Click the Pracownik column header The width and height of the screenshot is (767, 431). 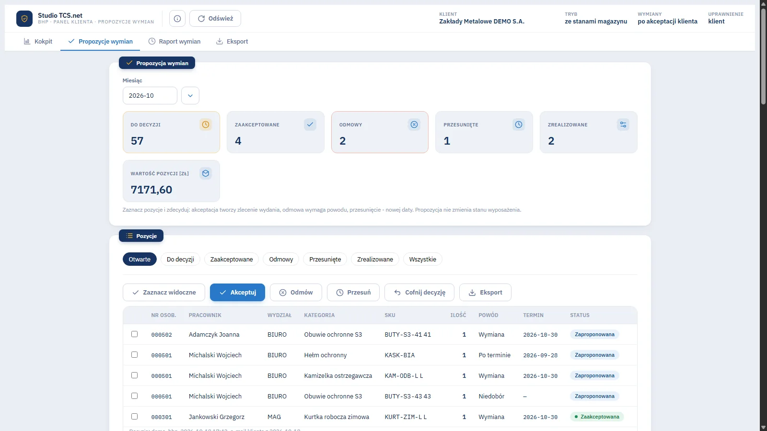coord(205,315)
